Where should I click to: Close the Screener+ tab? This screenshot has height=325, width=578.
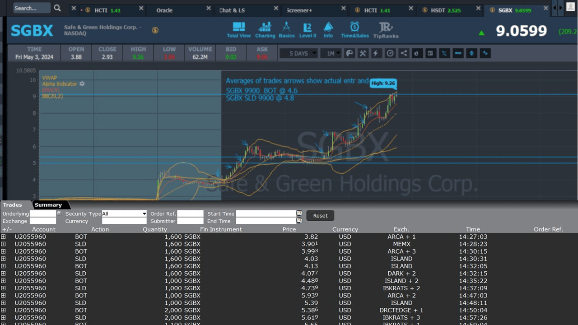[x=343, y=8]
